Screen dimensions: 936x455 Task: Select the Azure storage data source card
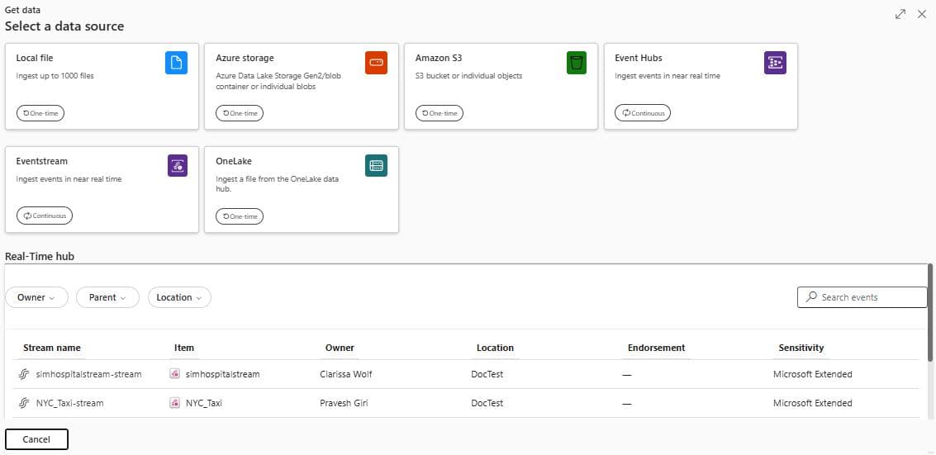(302, 86)
